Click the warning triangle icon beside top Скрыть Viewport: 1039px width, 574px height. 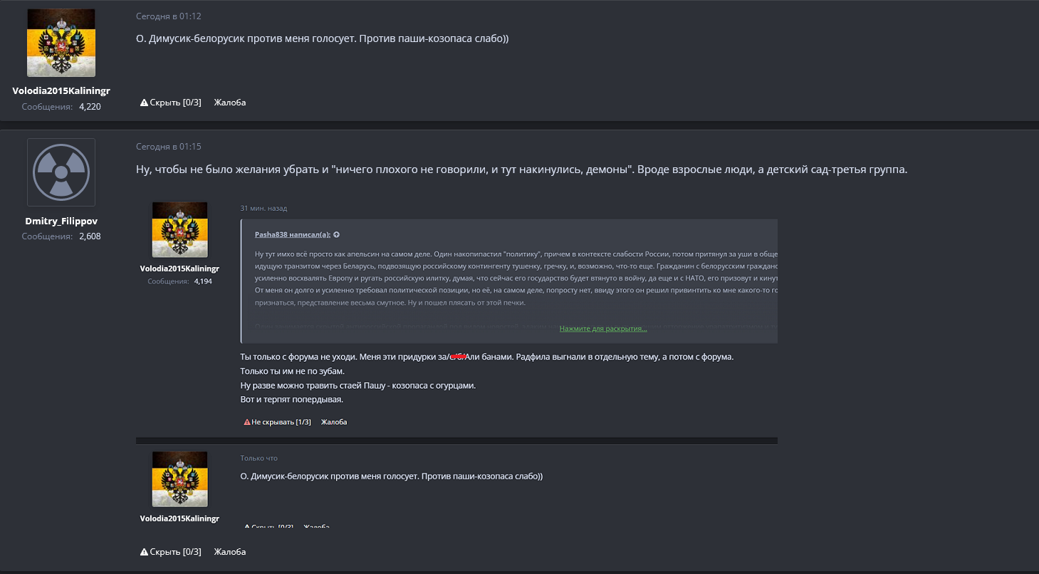tap(144, 102)
